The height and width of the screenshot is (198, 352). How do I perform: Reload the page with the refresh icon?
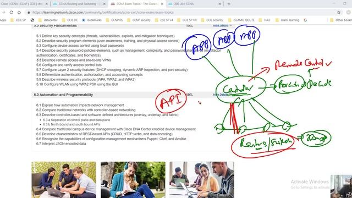click(11, 12)
